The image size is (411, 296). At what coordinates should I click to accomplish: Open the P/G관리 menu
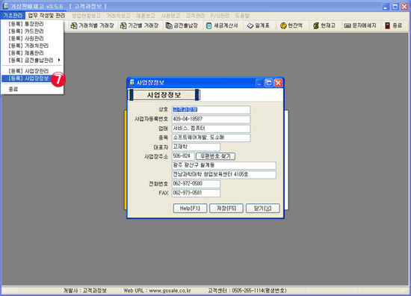click(x=220, y=16)
